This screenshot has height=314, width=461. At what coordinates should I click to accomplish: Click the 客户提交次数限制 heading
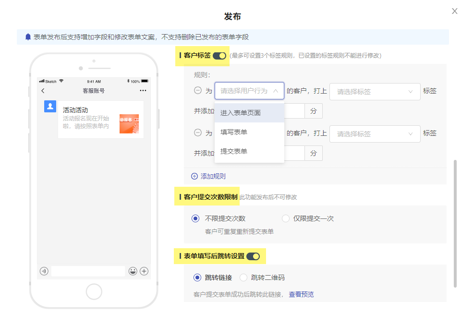pyautogui.click(x=210, y=197)
